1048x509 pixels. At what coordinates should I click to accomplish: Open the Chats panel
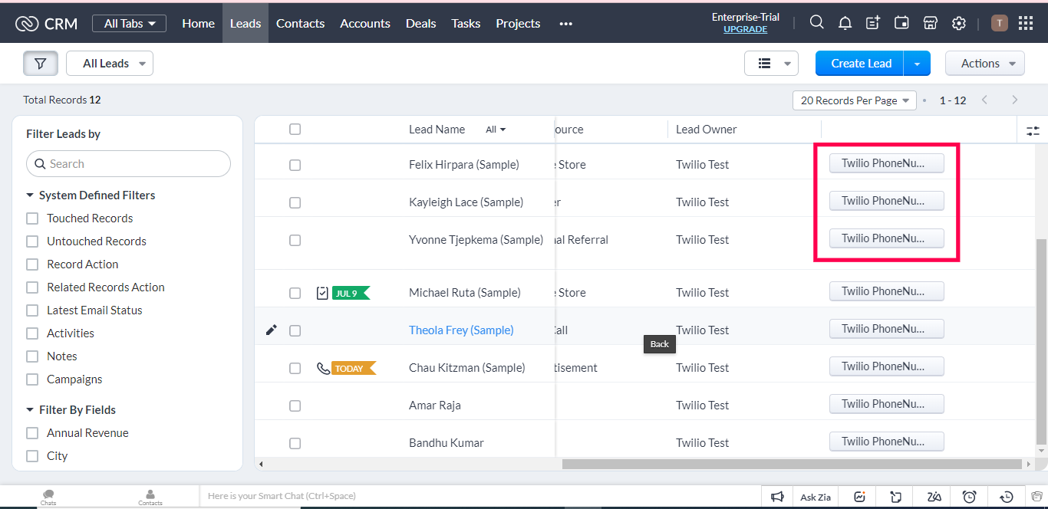tap(48, 497)
